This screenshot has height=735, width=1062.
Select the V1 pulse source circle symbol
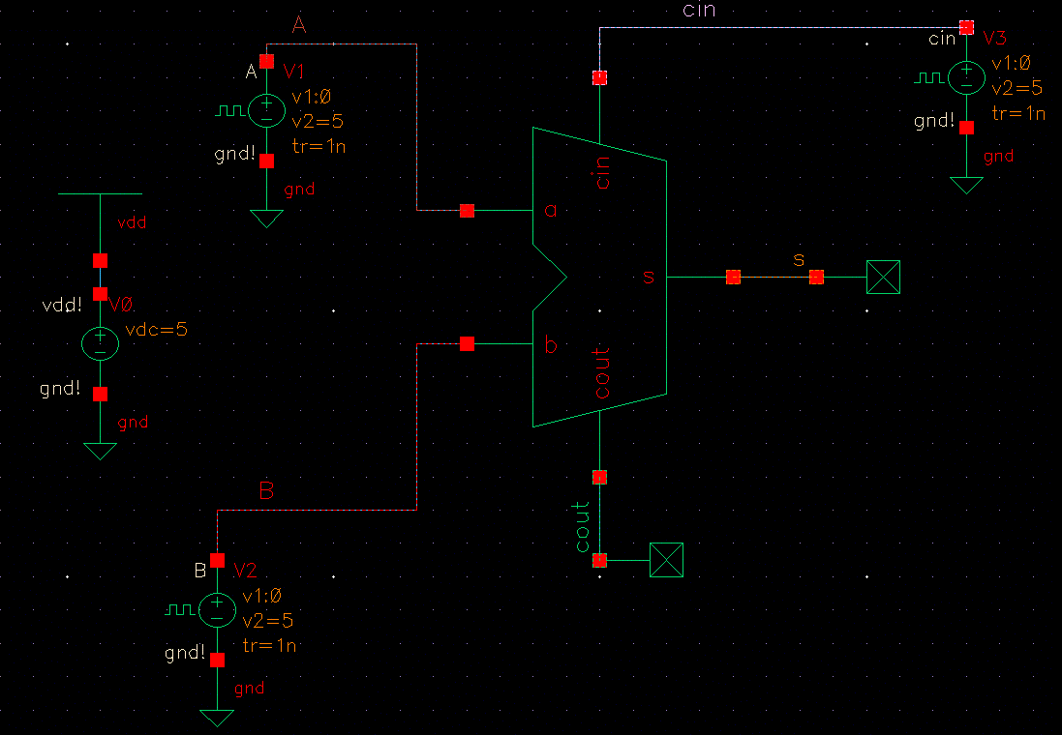pyautogui.click(x=267, y=110)
